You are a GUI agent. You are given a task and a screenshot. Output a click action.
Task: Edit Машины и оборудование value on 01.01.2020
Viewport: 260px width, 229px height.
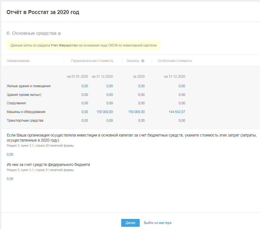(85, 112)
